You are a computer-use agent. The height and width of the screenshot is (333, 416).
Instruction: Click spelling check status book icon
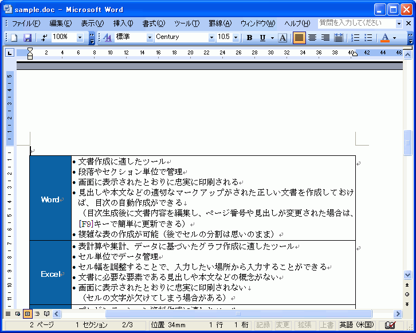click(390, 325)
